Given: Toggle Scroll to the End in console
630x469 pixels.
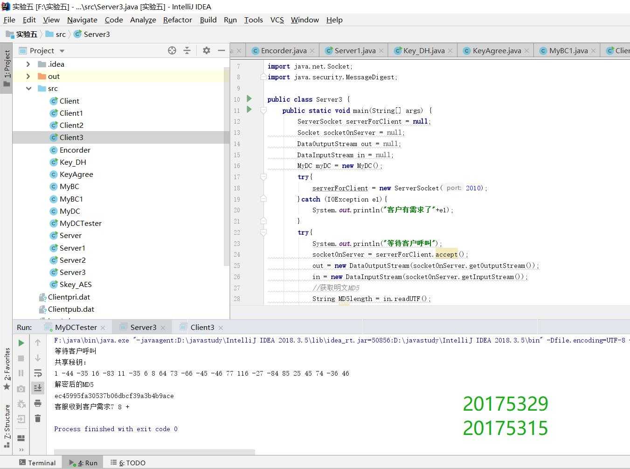Looking at the screenshot, I should pos(38,388).
